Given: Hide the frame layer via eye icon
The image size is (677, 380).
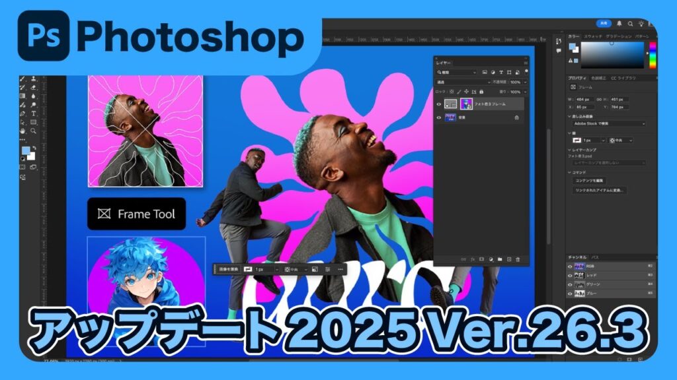Looking at the screenshot, I should (x=439, y=104).
